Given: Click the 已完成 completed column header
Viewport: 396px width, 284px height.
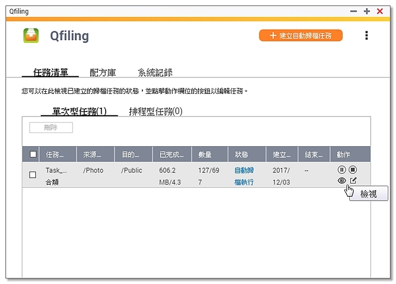Looking at the screenshot, I should [x=172, y=154].
